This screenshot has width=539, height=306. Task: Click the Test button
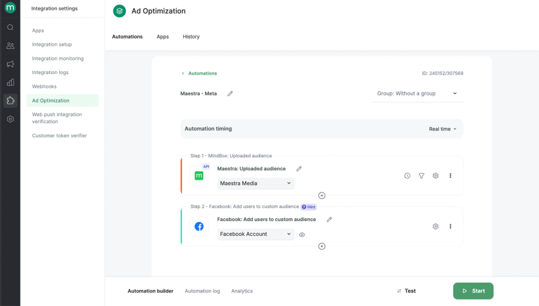pyautogui.click(x=407, y=291)
